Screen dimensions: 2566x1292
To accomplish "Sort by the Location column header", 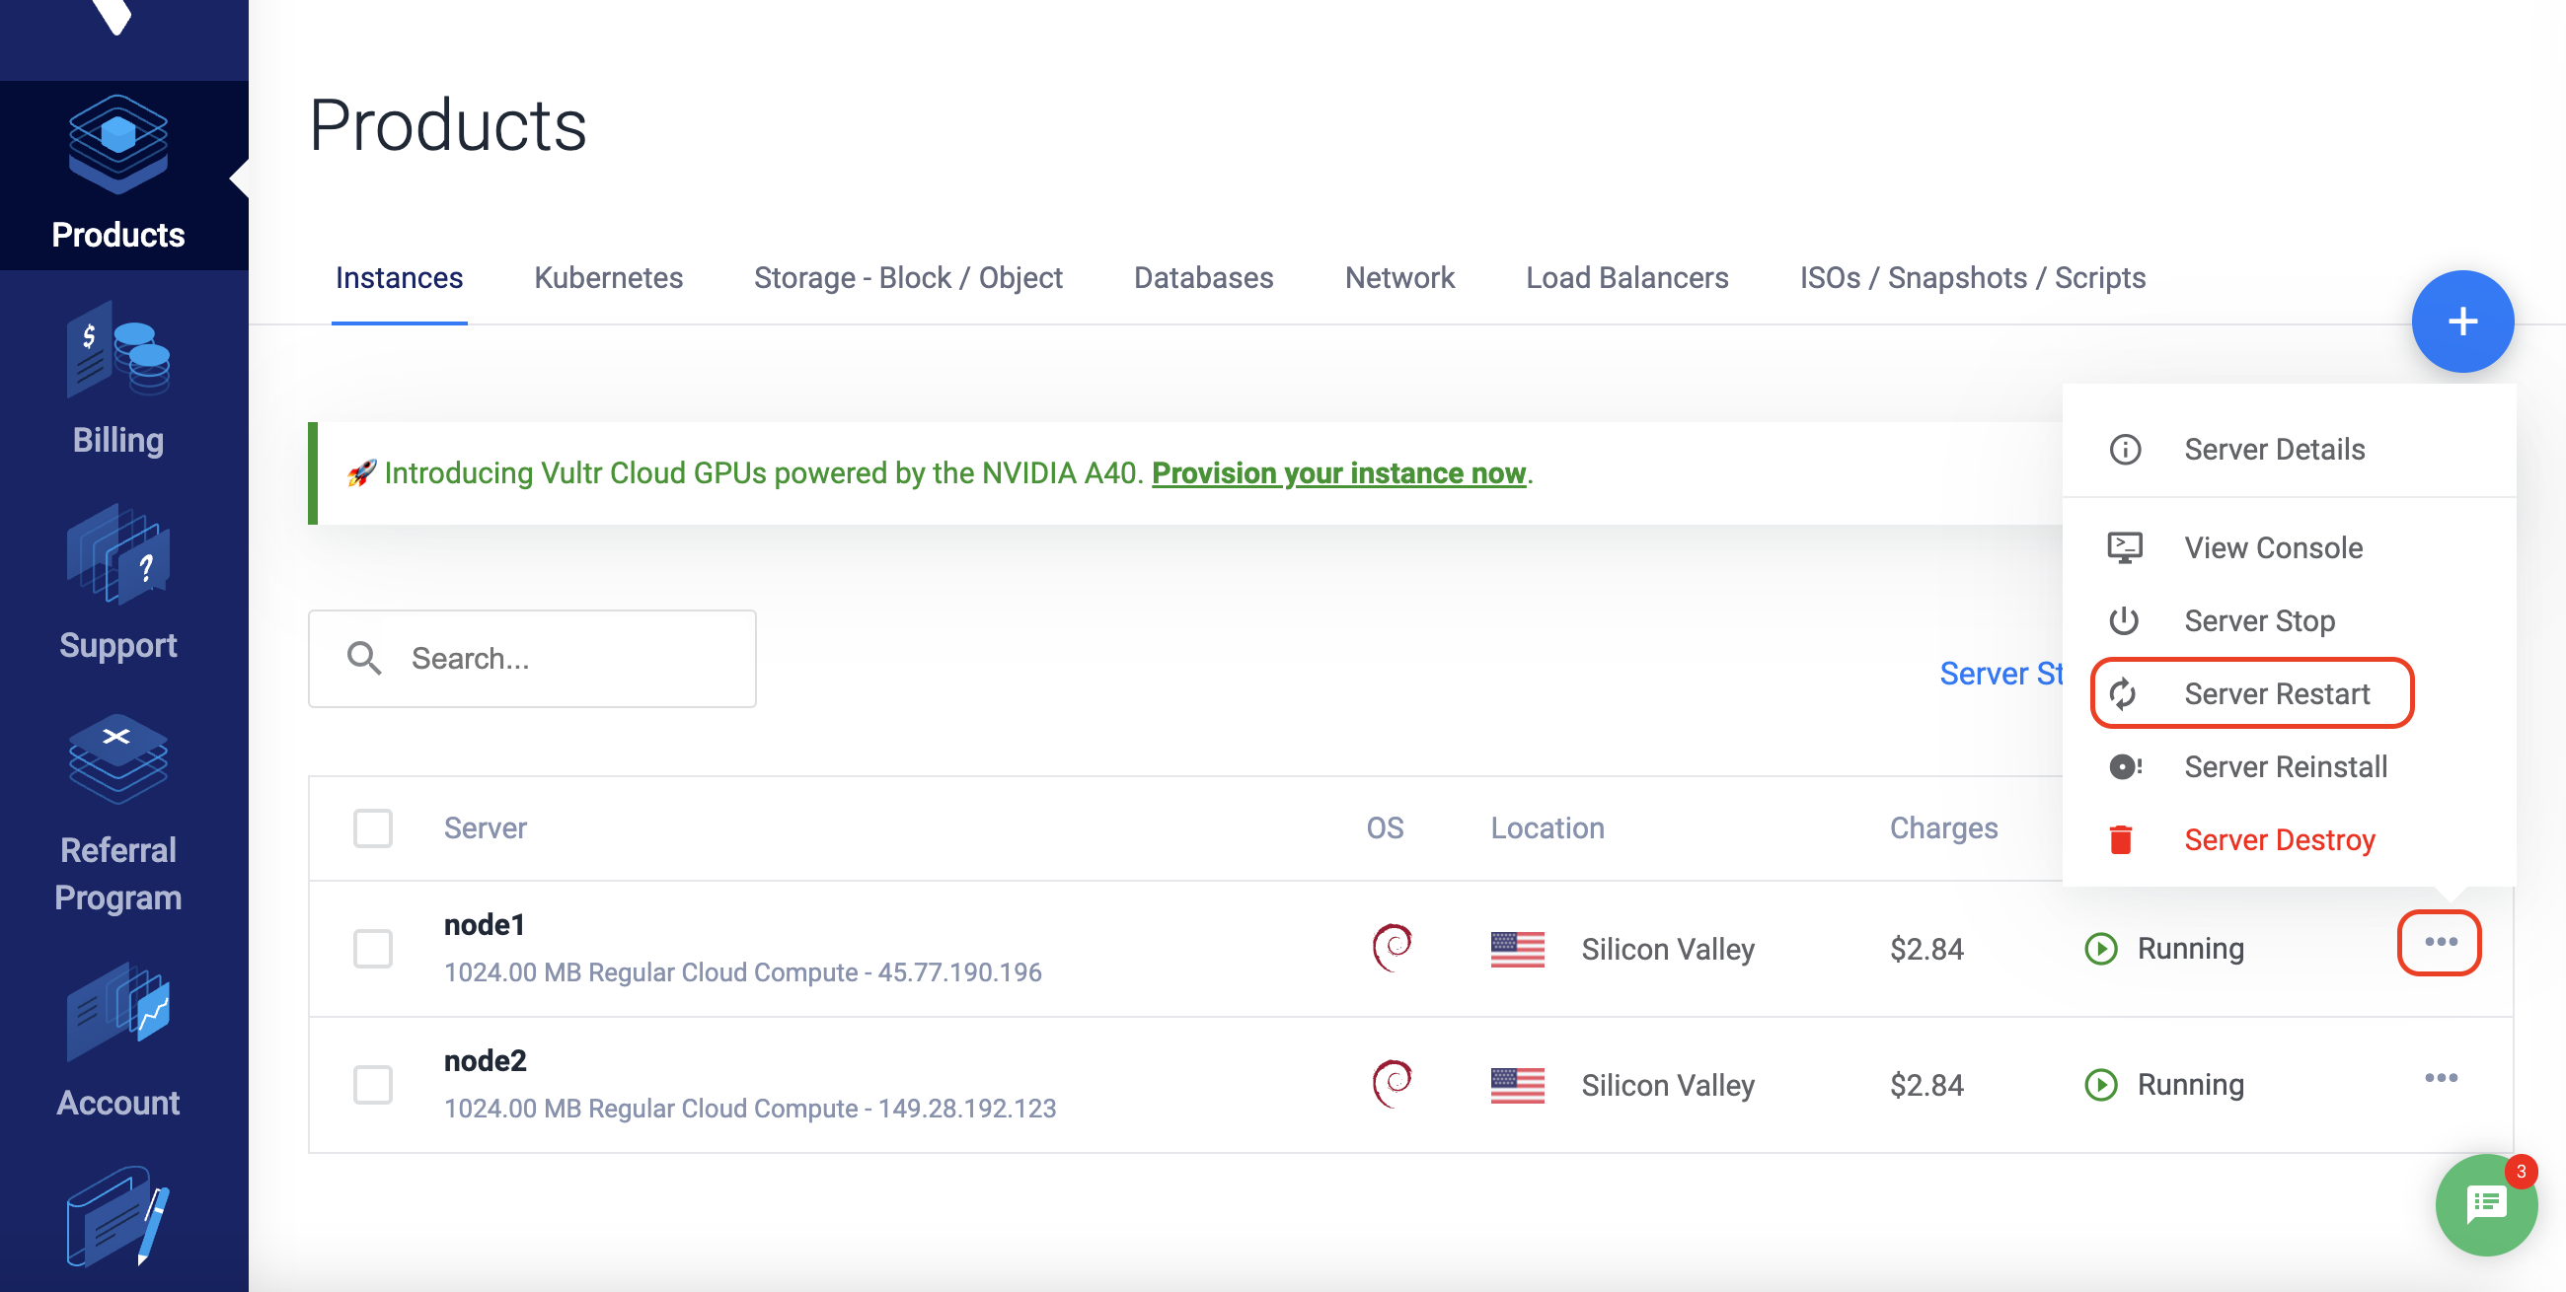I will point(1547,828).
